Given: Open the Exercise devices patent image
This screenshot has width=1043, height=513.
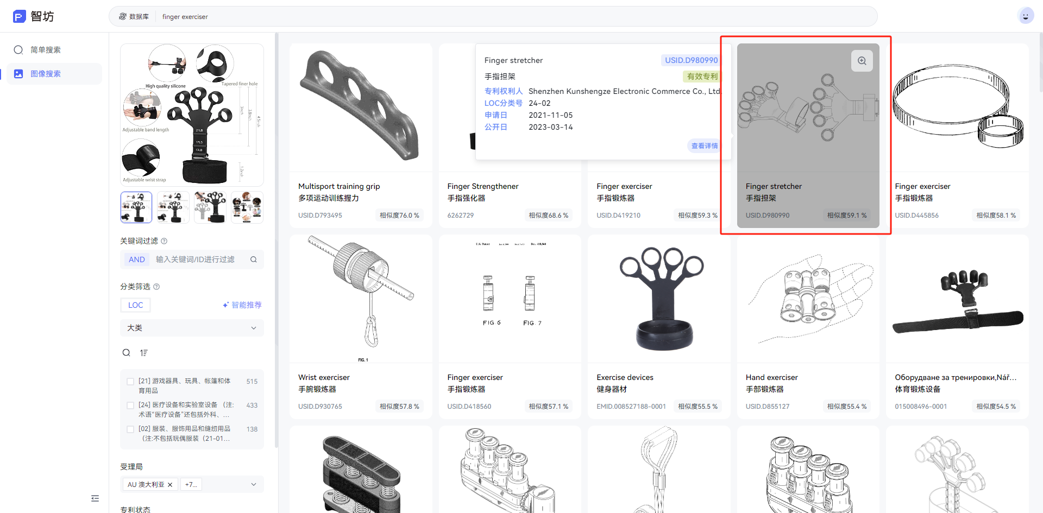Looking at the screenshot, I should click(x=659, y=299).
